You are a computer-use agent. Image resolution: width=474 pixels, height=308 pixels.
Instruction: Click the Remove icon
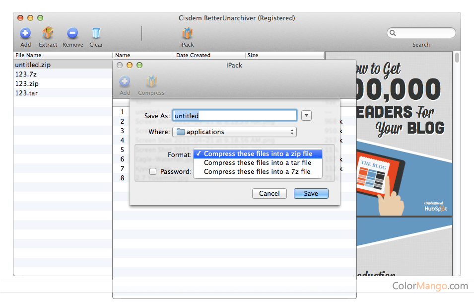coord(72,35)
